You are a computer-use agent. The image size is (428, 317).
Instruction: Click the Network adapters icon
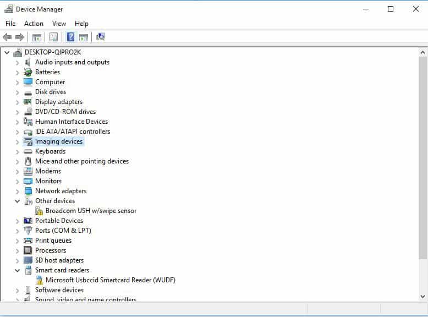point(28,191)
